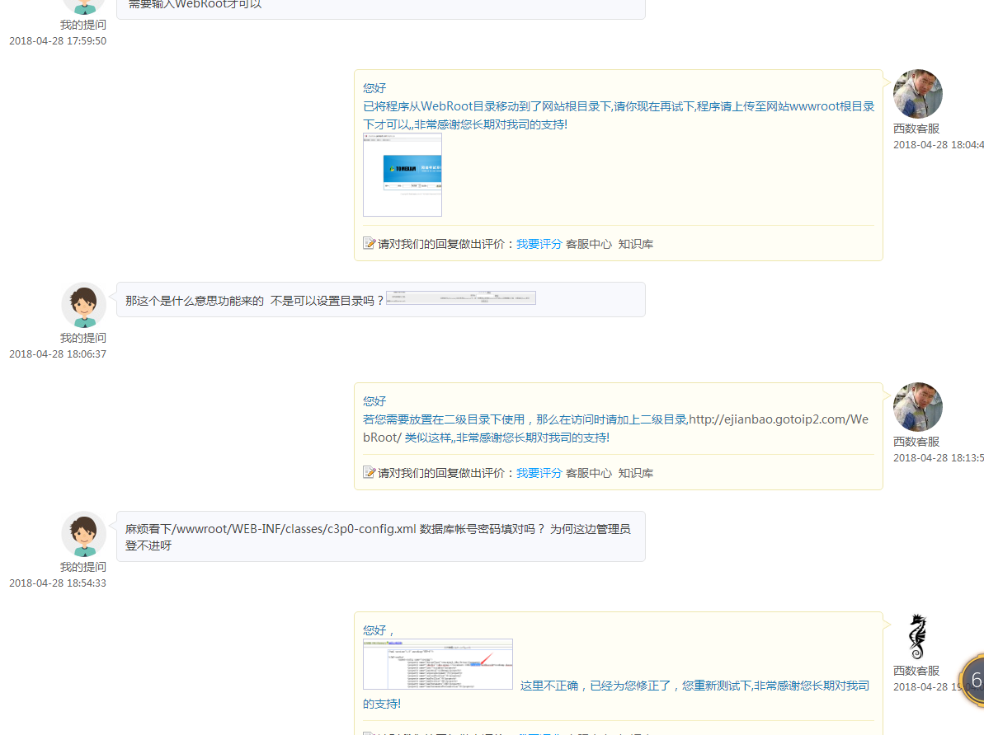
Task: Click the message bubble mentioning c3p0-config.xml
Action: click(381, 536)
